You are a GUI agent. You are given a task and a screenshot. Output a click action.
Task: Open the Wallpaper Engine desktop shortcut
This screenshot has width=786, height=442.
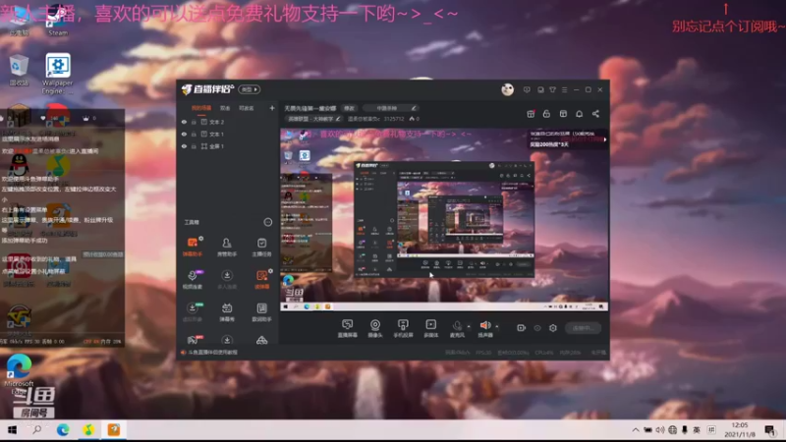pos(58,74)
